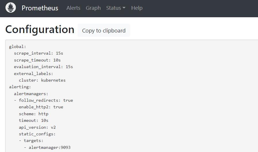The width and height of the screenshot is (258, 152).
Task: Expand the Status dropdown menu
Action: (116, 8)
